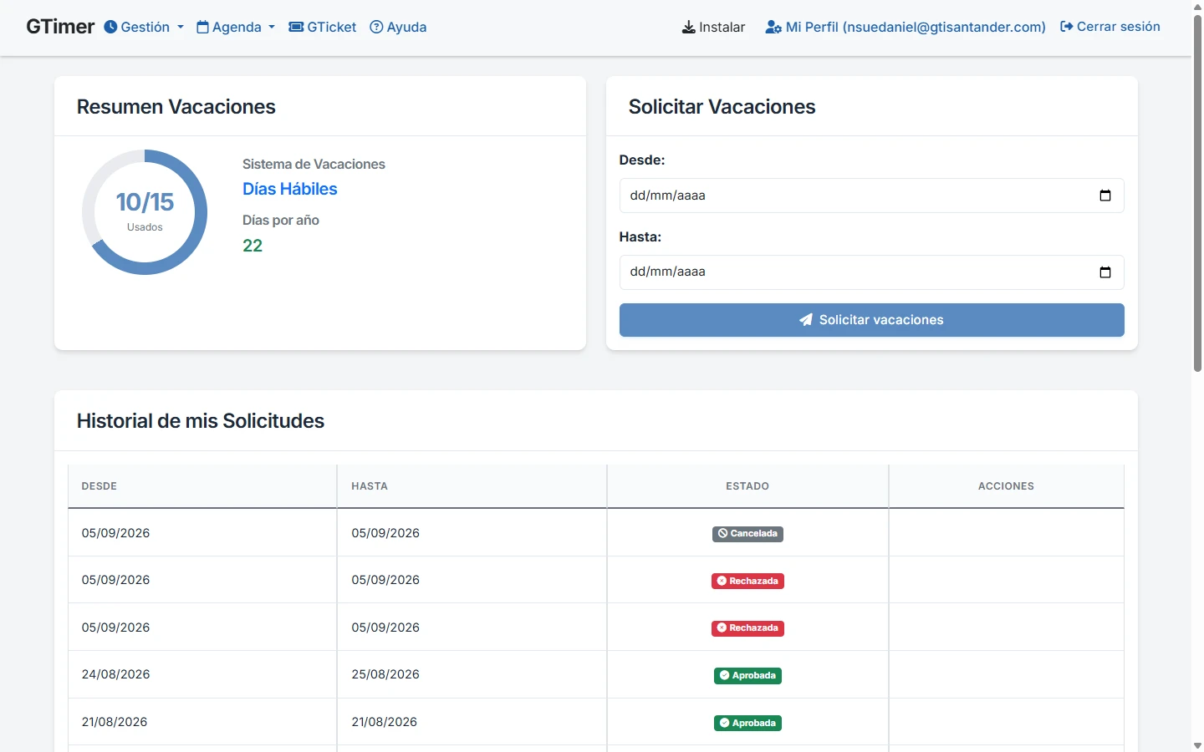Click the sign-out icon beside Cerrar sesión
Image resolution: width=1204 pixels, height=752 pixels.
pyautogui.click(x=1067, y=27)
